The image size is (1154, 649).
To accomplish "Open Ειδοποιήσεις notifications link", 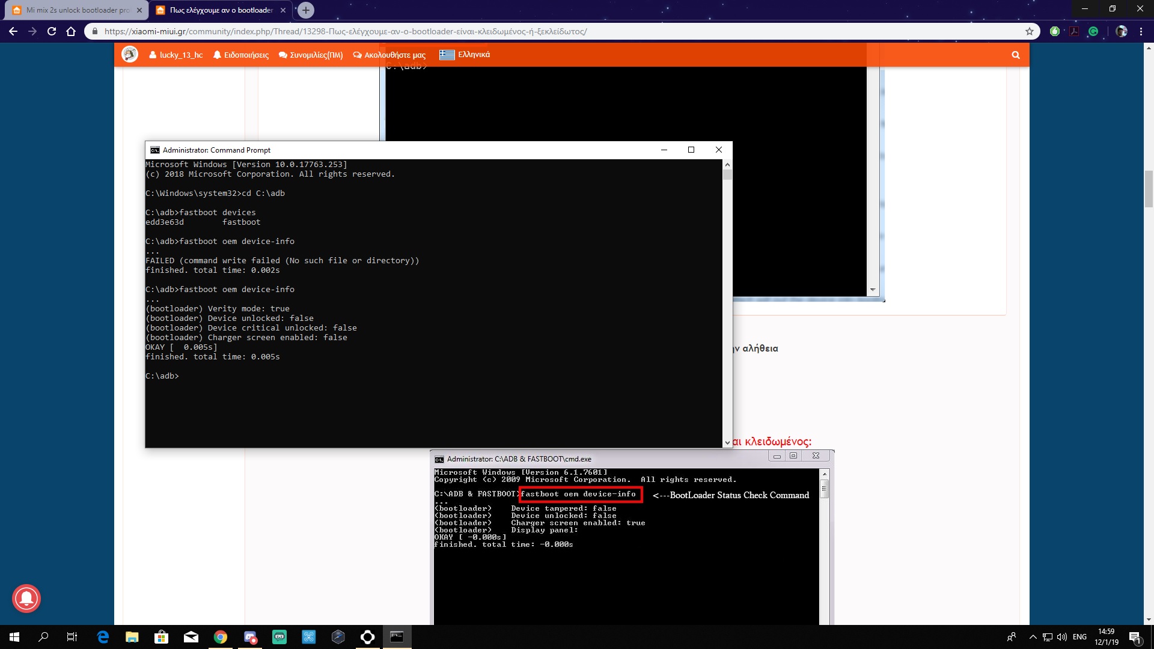I will (241, 55).
